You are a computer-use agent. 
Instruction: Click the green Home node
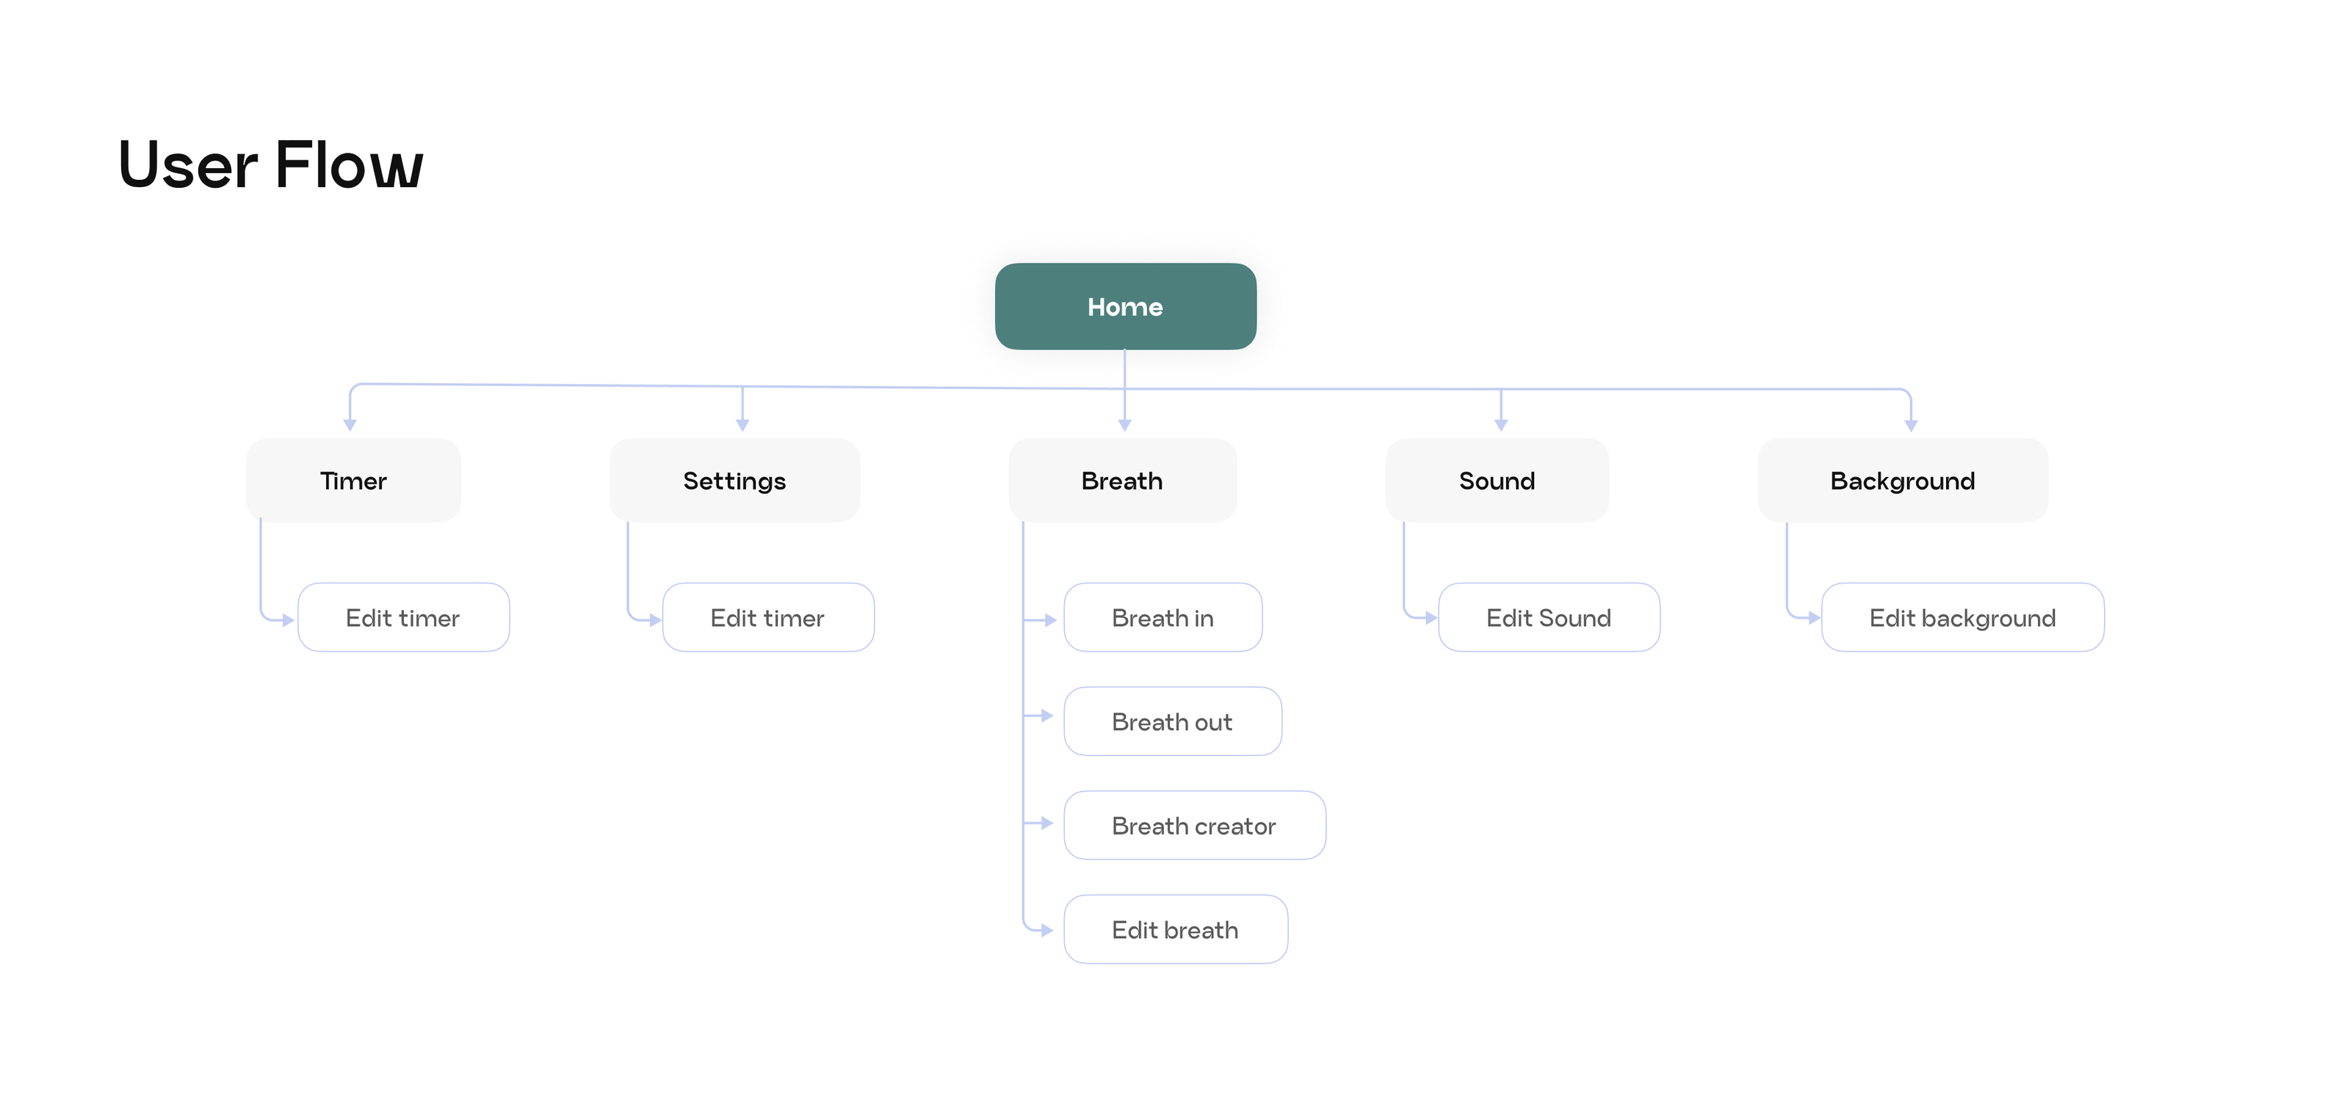pyautogui.click(x=1125, y=306)
